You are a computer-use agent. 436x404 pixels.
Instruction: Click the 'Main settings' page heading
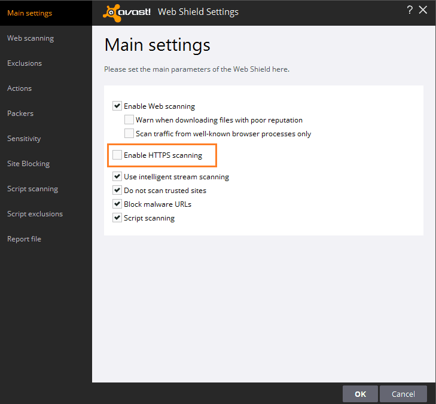tap(157, 45)
